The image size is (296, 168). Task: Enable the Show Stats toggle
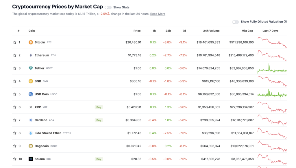[108, 8]
